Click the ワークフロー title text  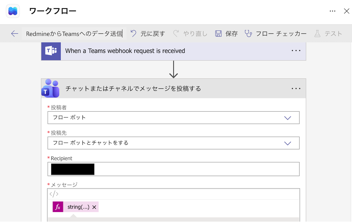53,11
